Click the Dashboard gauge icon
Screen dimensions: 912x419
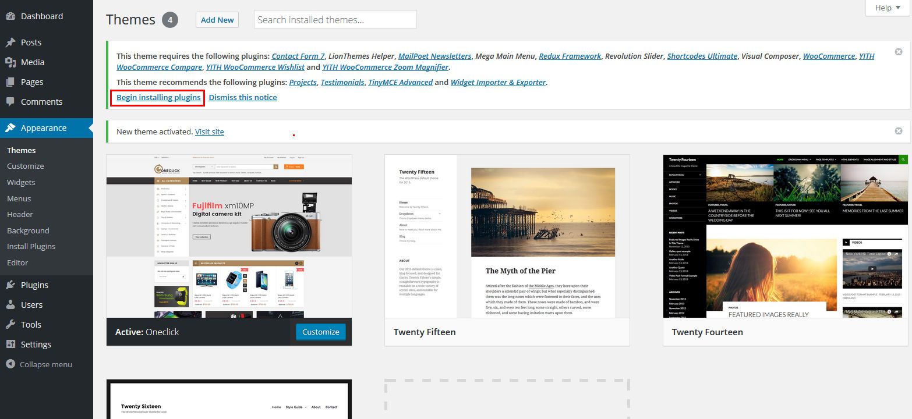pos(10,16)
